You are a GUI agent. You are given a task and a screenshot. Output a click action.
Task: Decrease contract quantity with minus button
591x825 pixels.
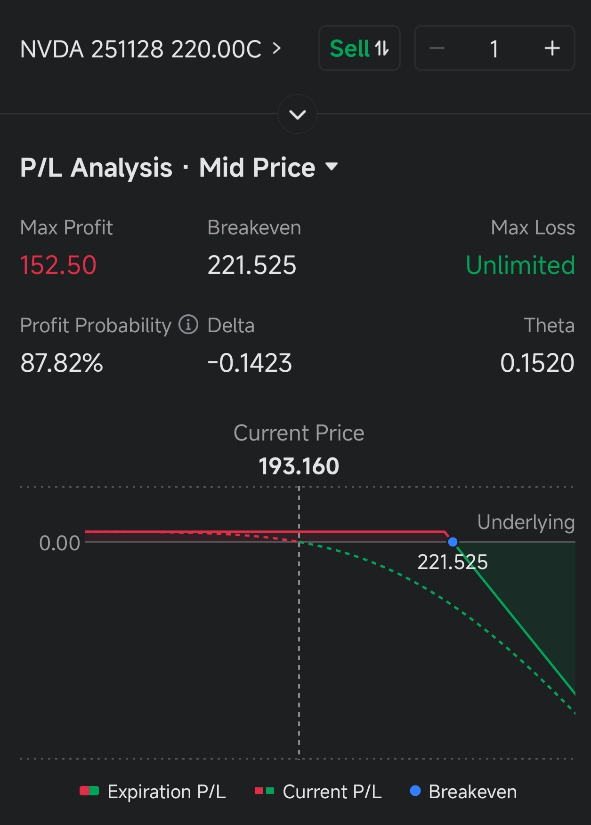[437, 48]
